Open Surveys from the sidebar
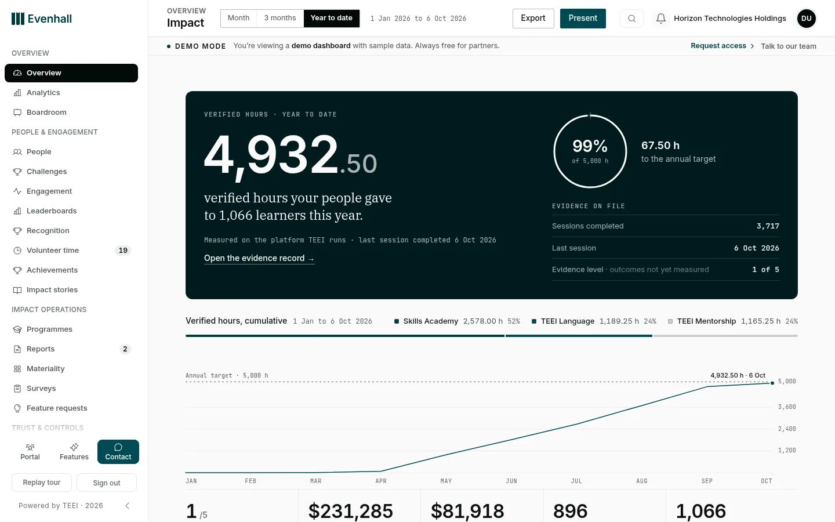The image size is (835, 522). click(71, 389)
